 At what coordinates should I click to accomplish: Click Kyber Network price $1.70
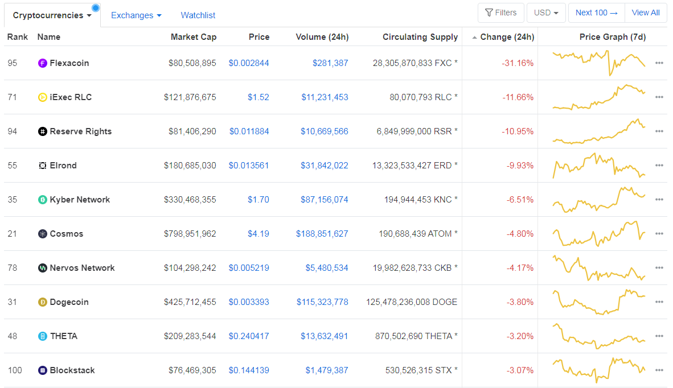(x=258, y=199)
